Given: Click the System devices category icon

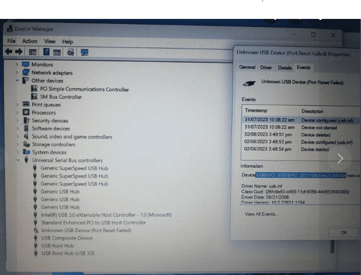Looking at the screenshot, I should (x=27, y=152).
